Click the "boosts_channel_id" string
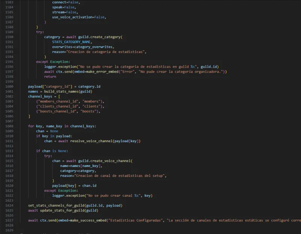 tap(57, 111)
